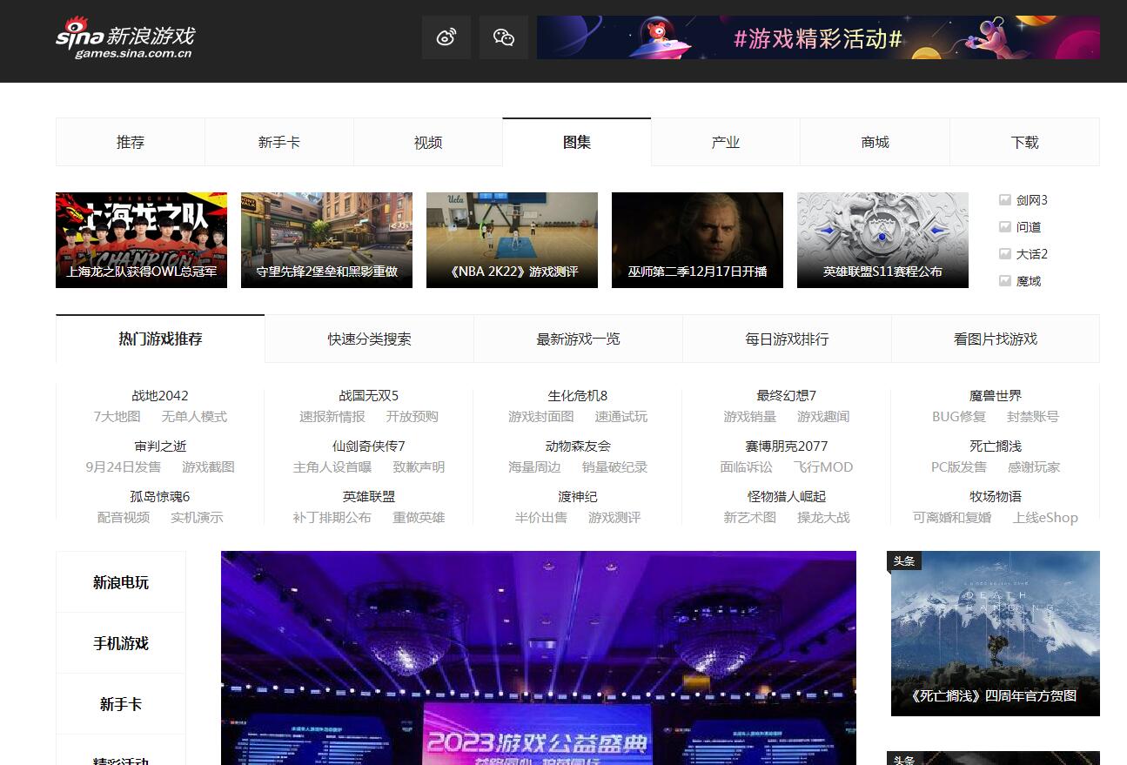Select 手机游戏 in left sidebar

pos(121,643)
